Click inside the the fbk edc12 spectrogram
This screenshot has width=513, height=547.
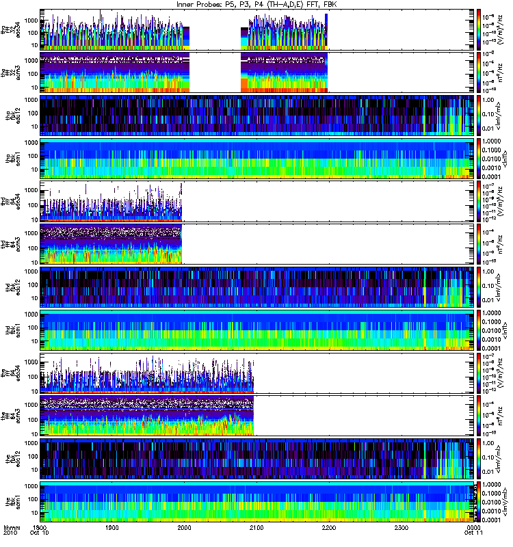257,459
